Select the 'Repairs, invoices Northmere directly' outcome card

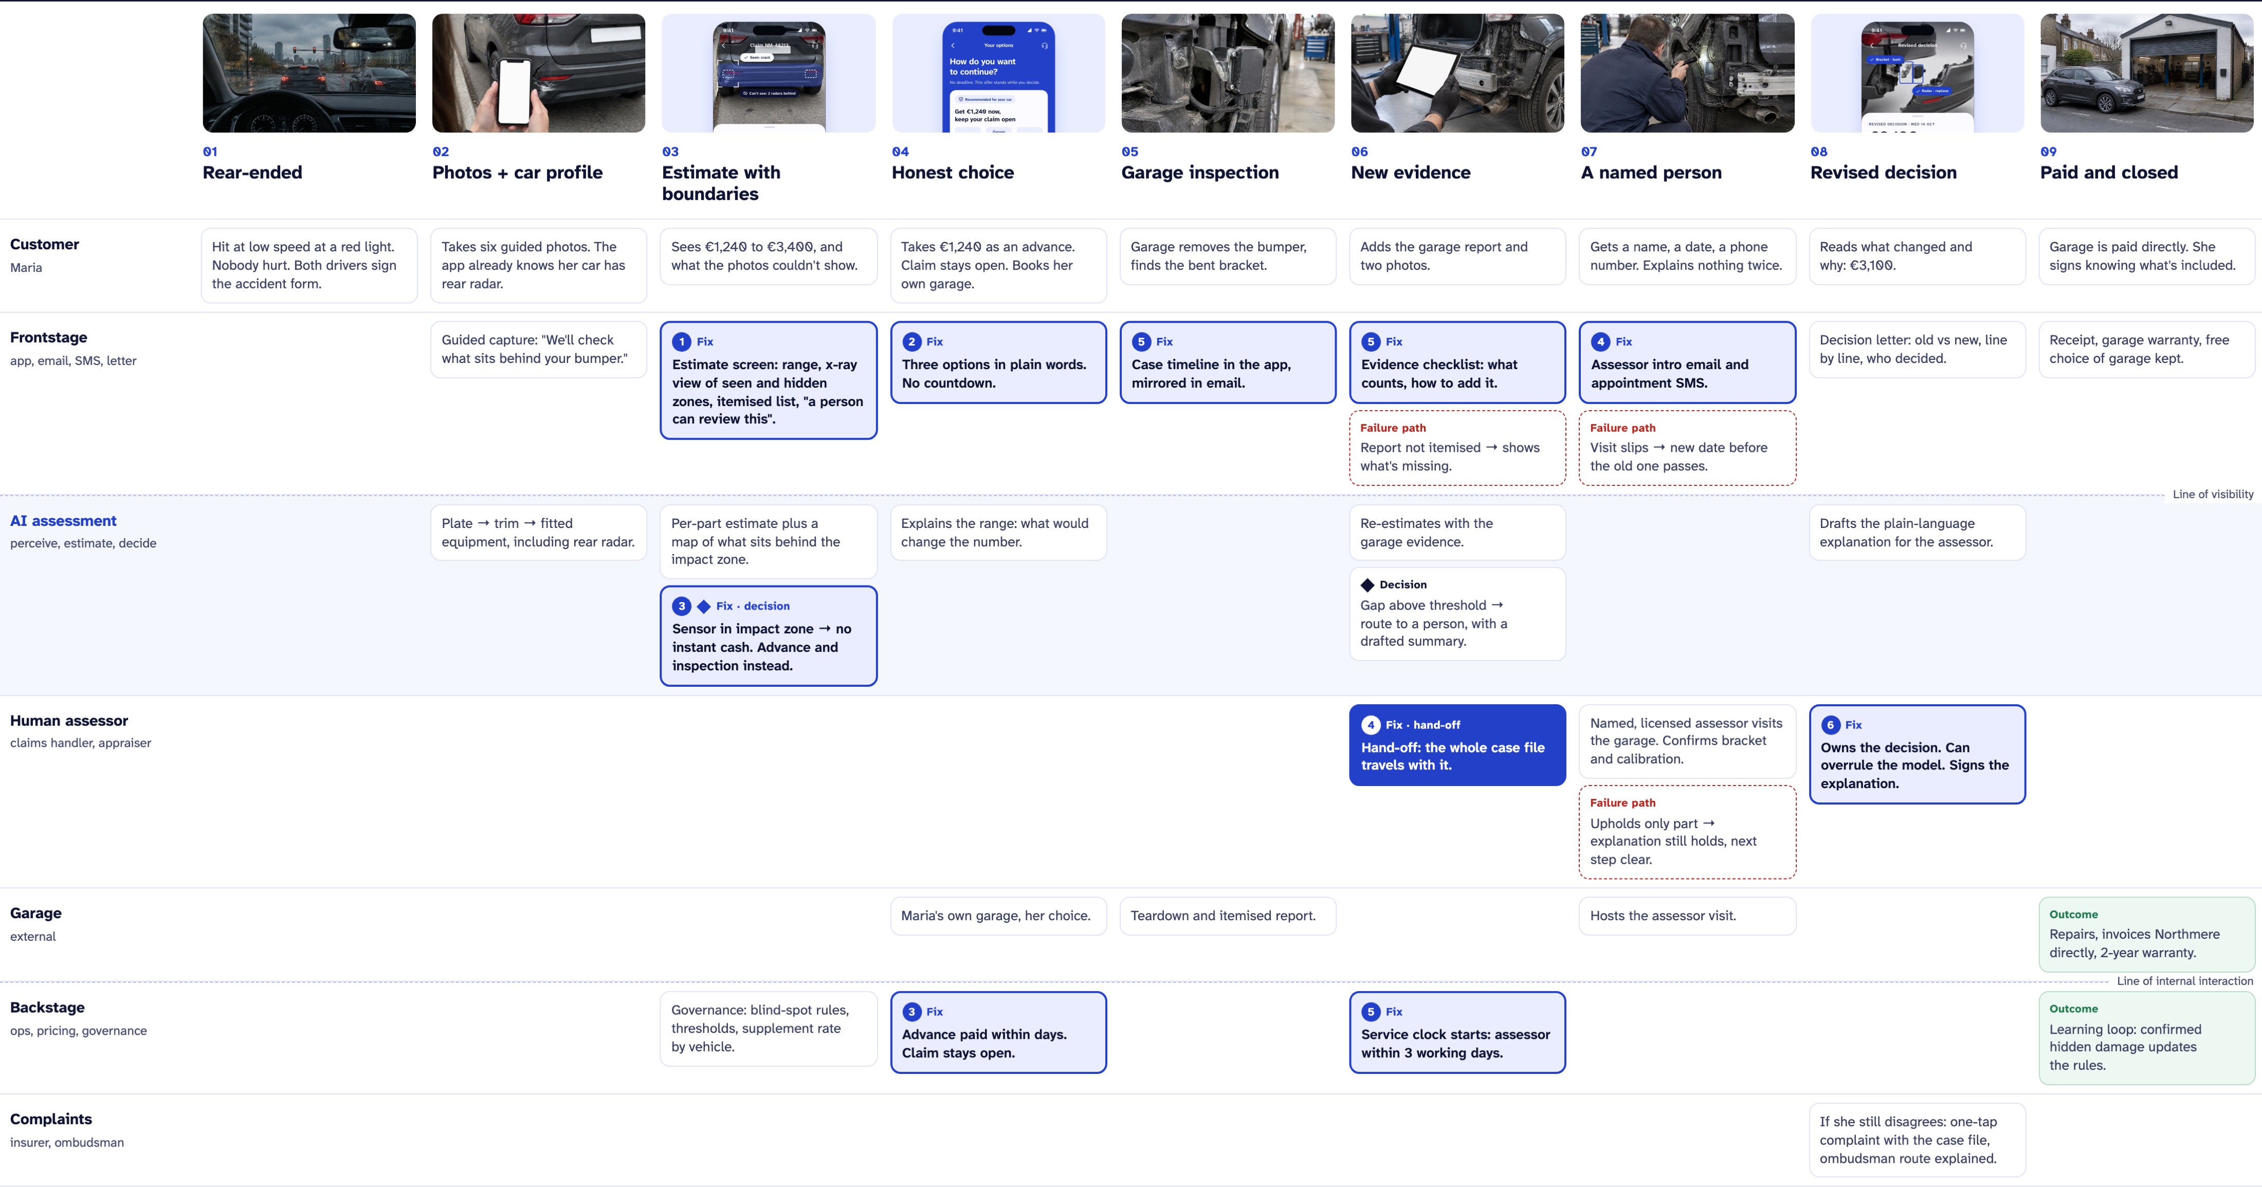(x=2147, y=934)
